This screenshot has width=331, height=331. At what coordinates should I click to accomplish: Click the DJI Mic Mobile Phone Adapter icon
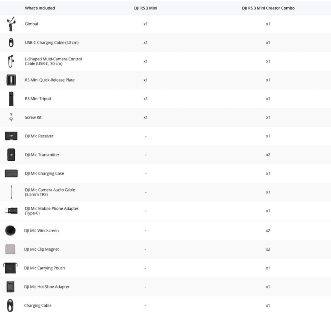pyautogui.click(x=11, y=211)
